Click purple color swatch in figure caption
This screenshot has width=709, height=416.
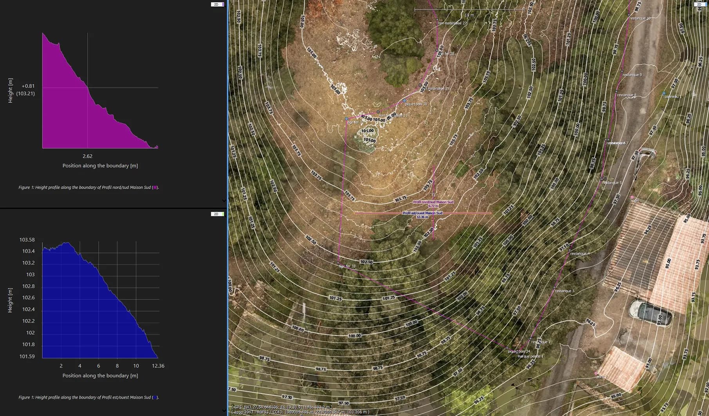click(155, 187)
